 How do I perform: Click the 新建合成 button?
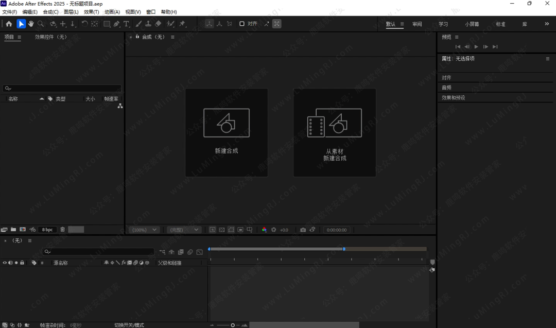pos(227,132)
